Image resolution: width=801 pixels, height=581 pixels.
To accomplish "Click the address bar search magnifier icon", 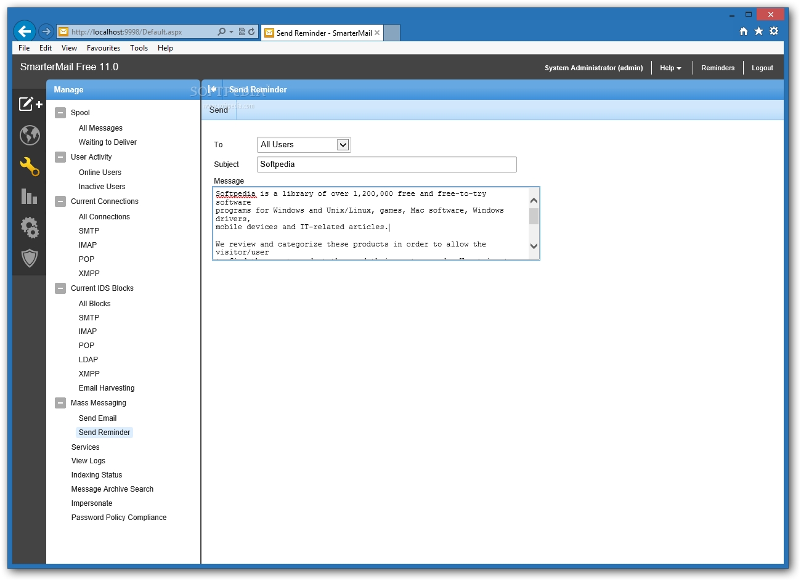I will pyautogui.click(x=221, y=32).
